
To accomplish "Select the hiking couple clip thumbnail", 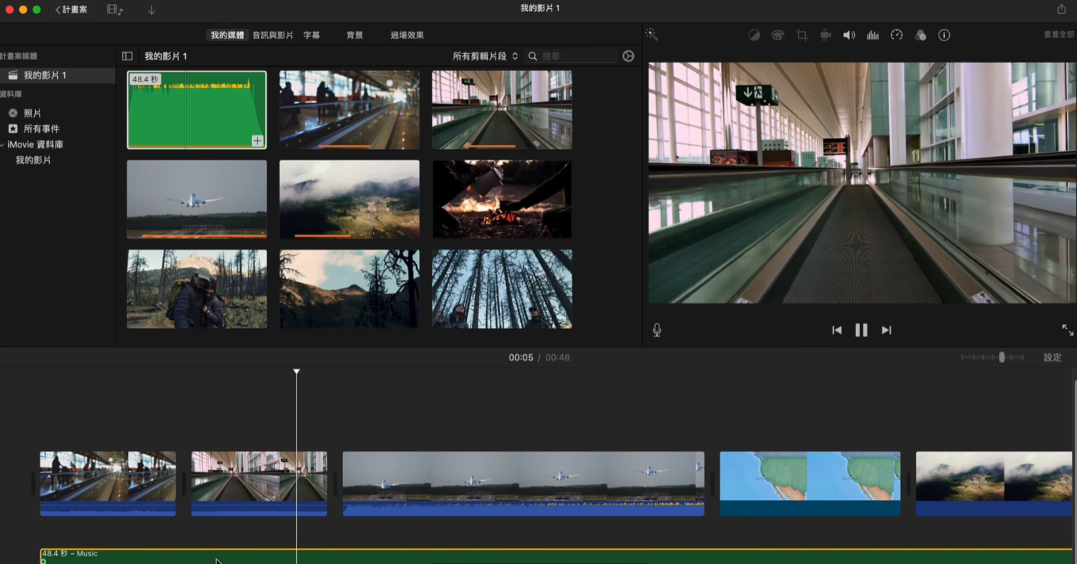I will tap(197, 289).
